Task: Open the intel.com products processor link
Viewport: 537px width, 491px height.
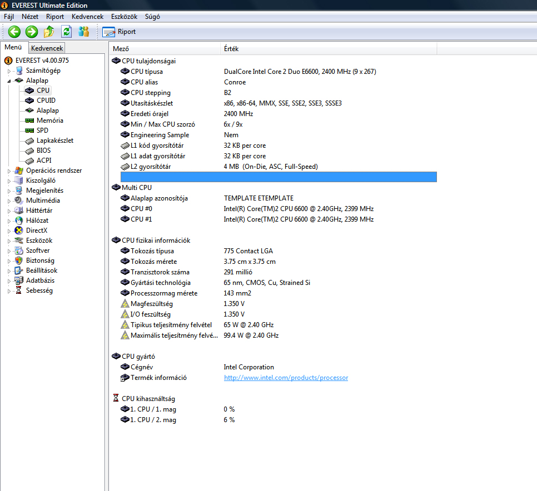Action: tap(286, 378)
